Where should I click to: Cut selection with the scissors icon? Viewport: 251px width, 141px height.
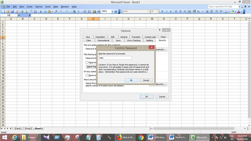[x=41, y=11]
